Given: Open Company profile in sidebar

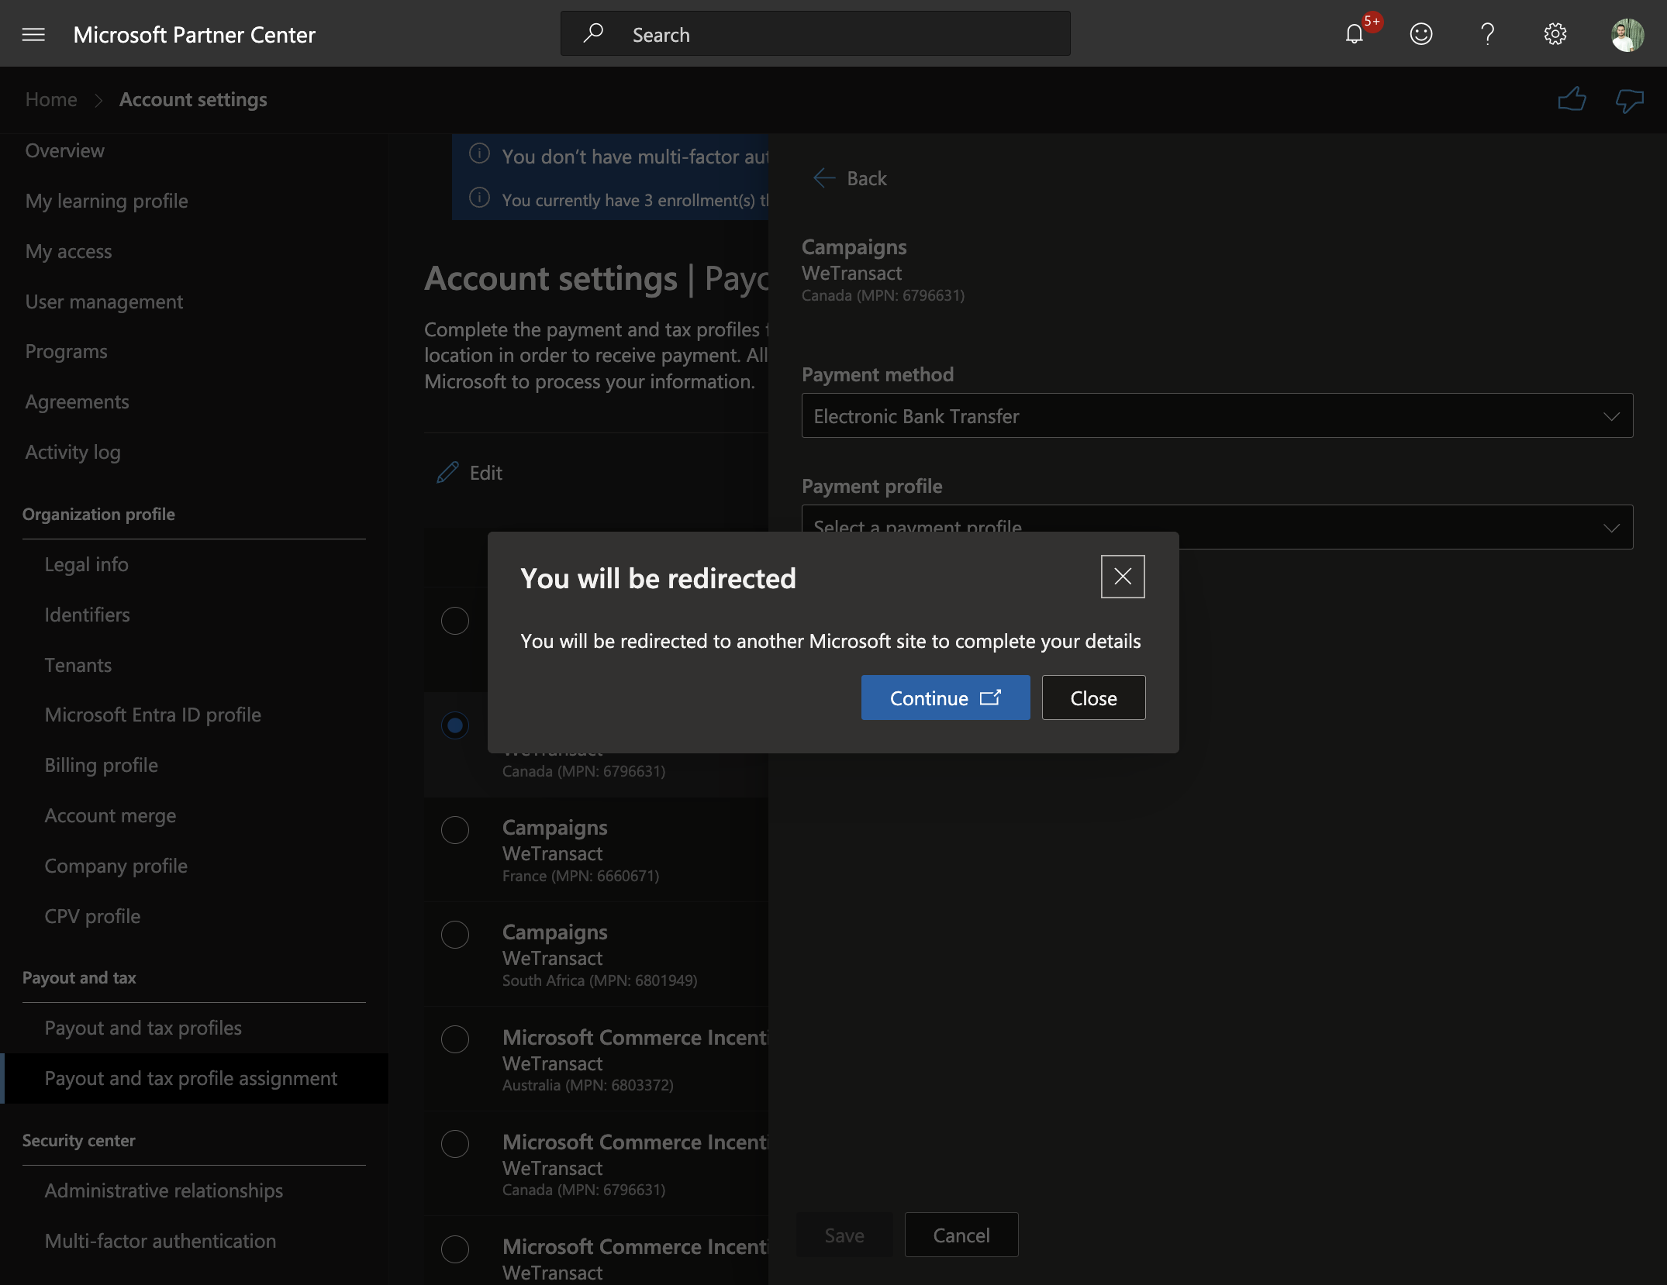Looking at the screenshot, I should coord(116,866).
